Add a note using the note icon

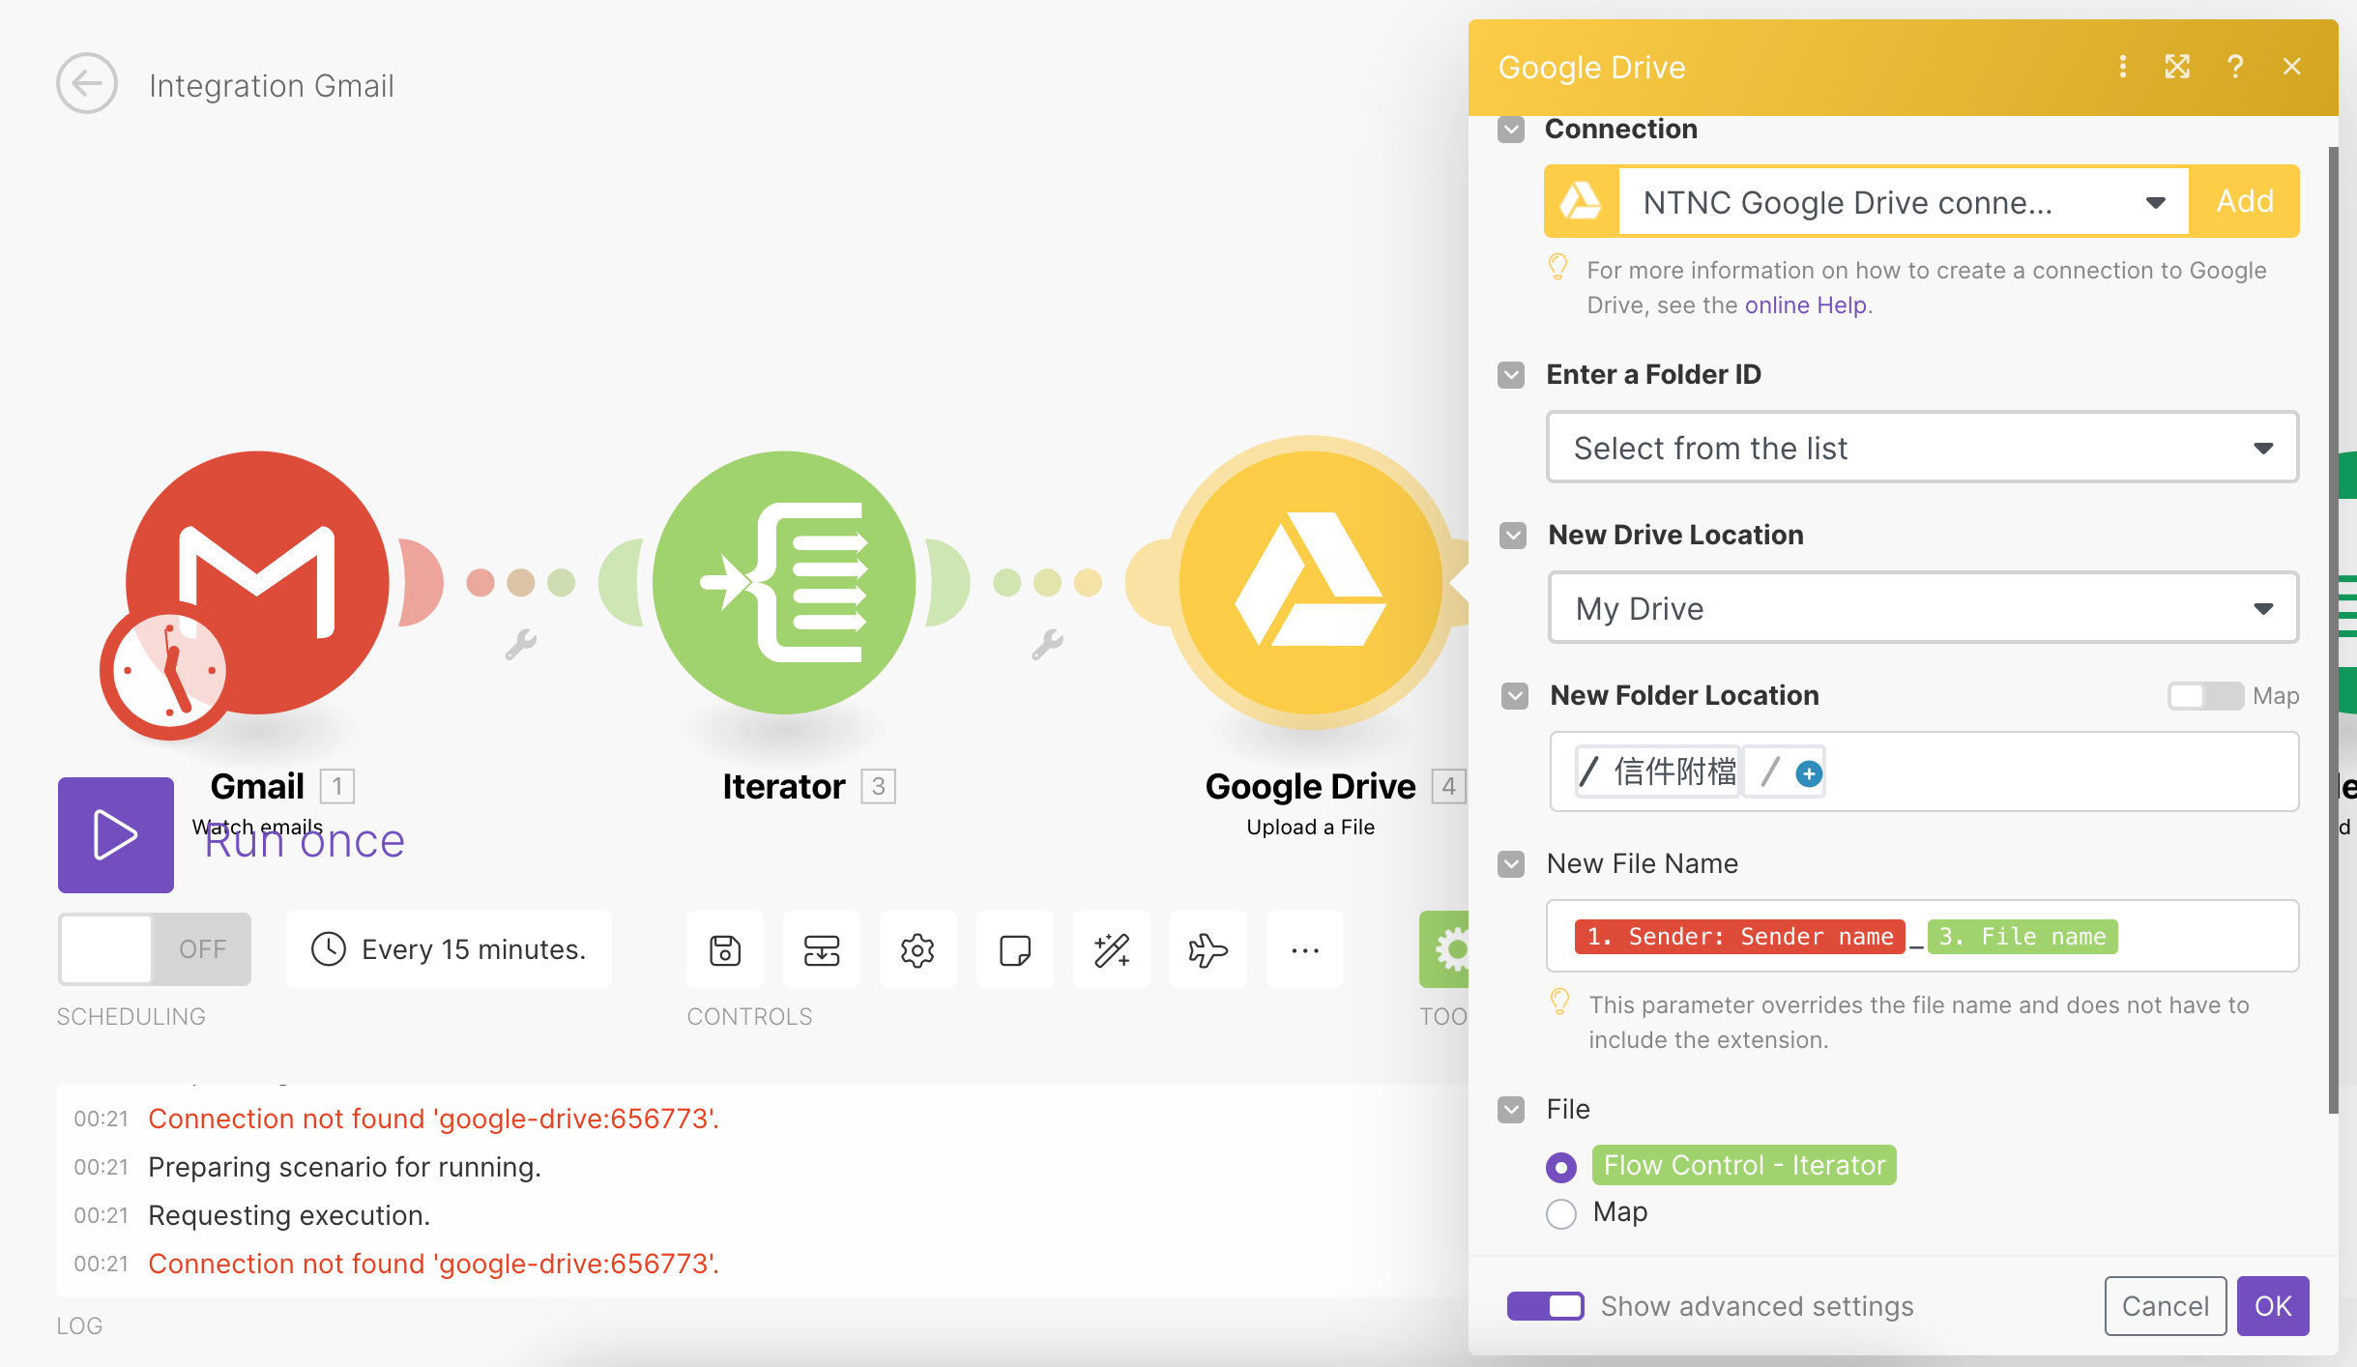pos(1013,949)
